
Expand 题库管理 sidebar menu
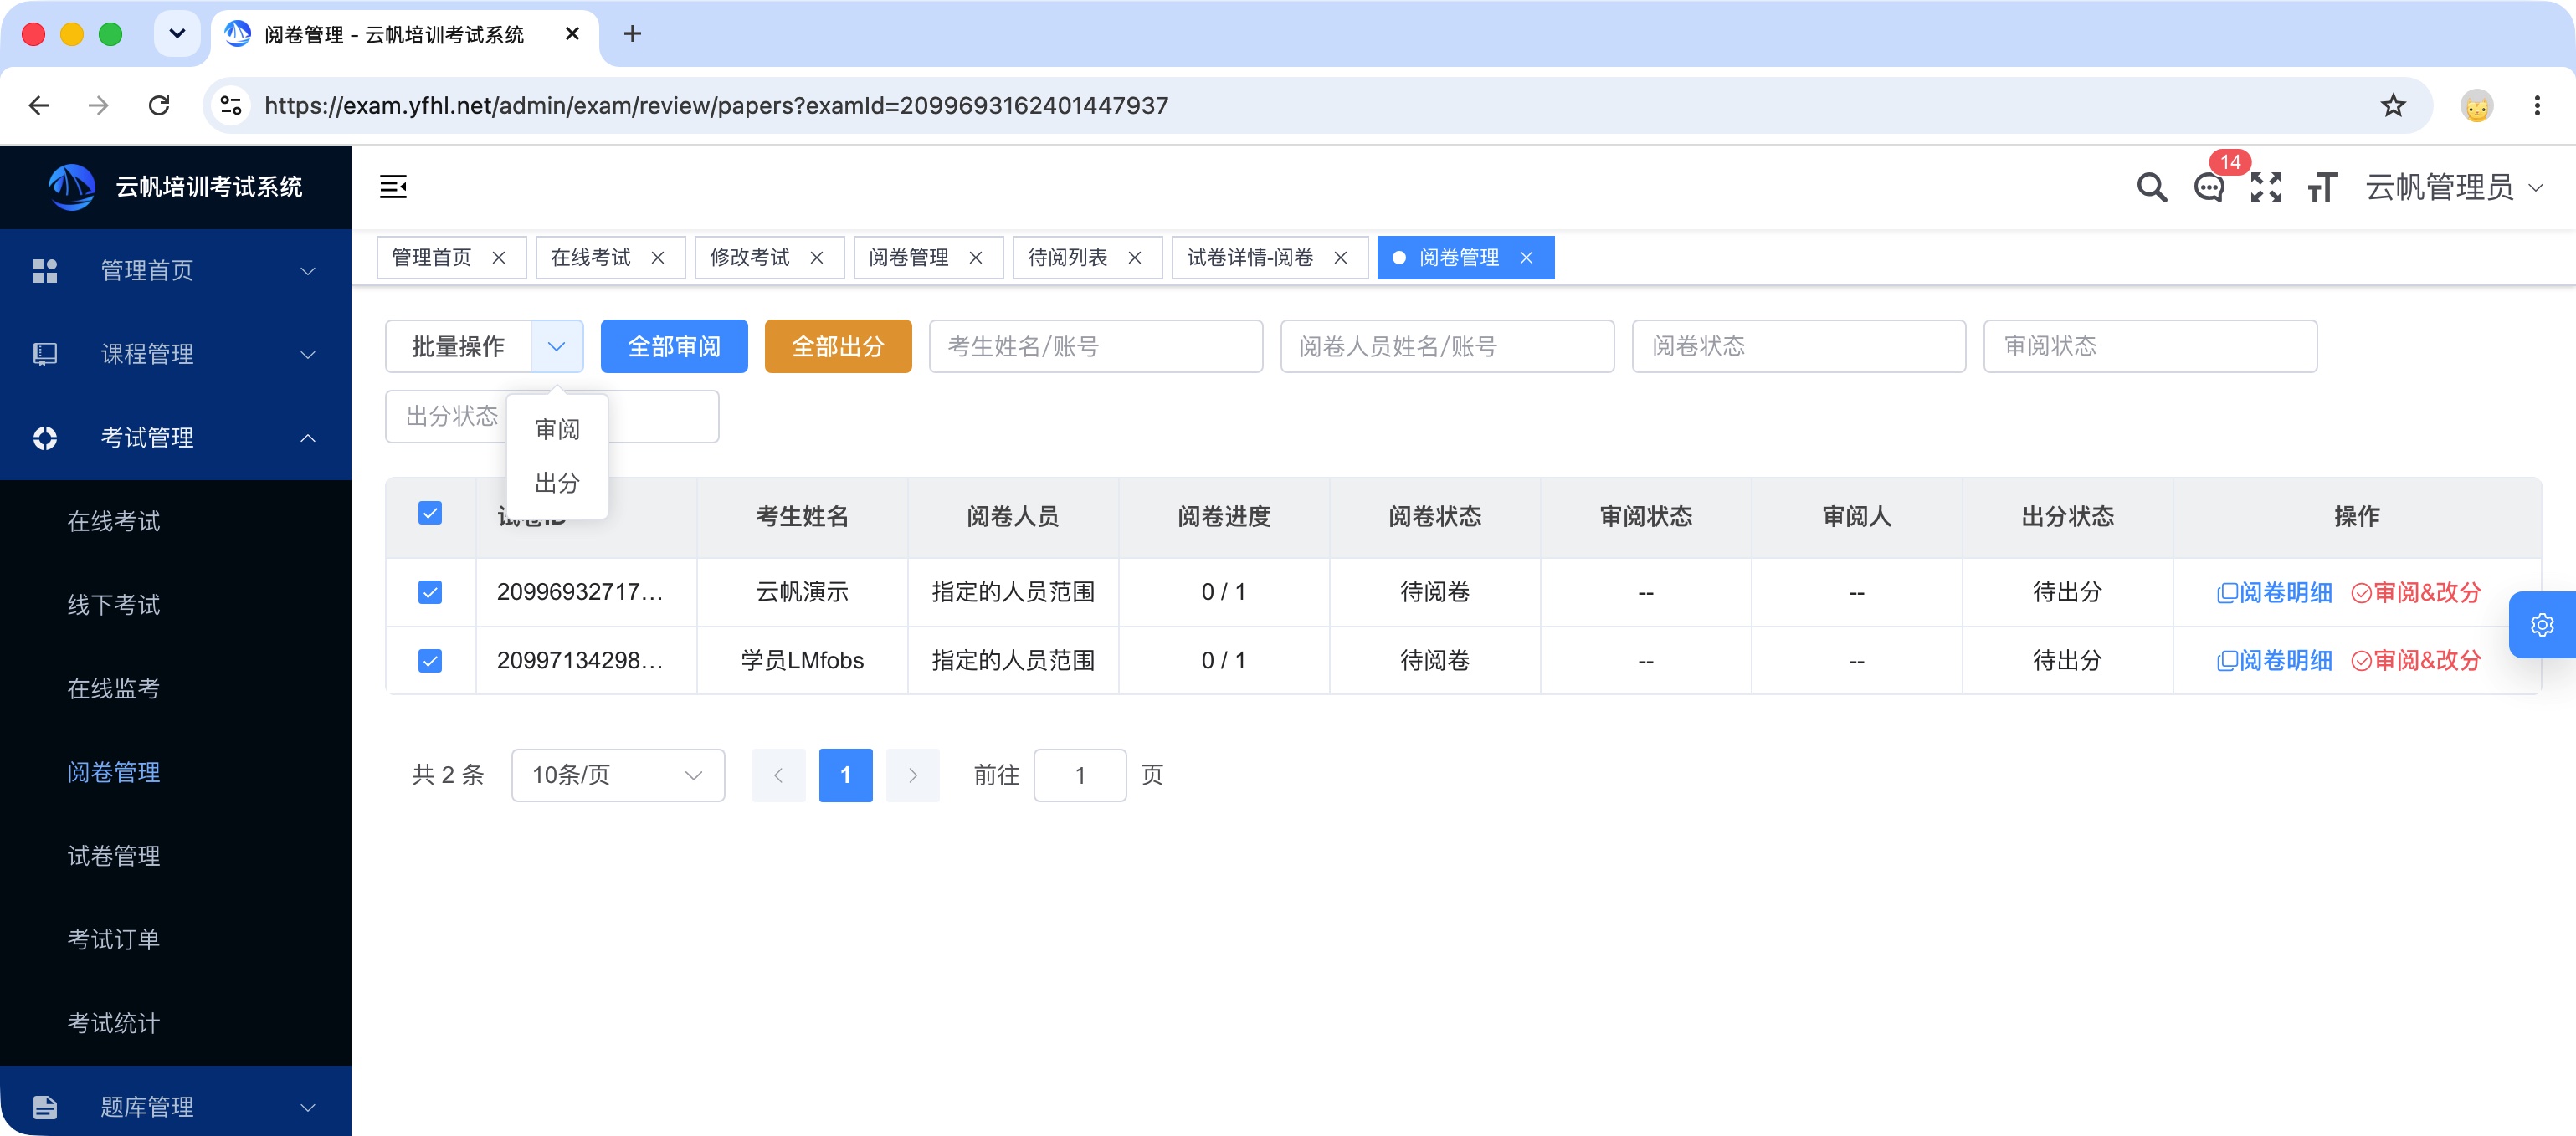click(175, 1106)
